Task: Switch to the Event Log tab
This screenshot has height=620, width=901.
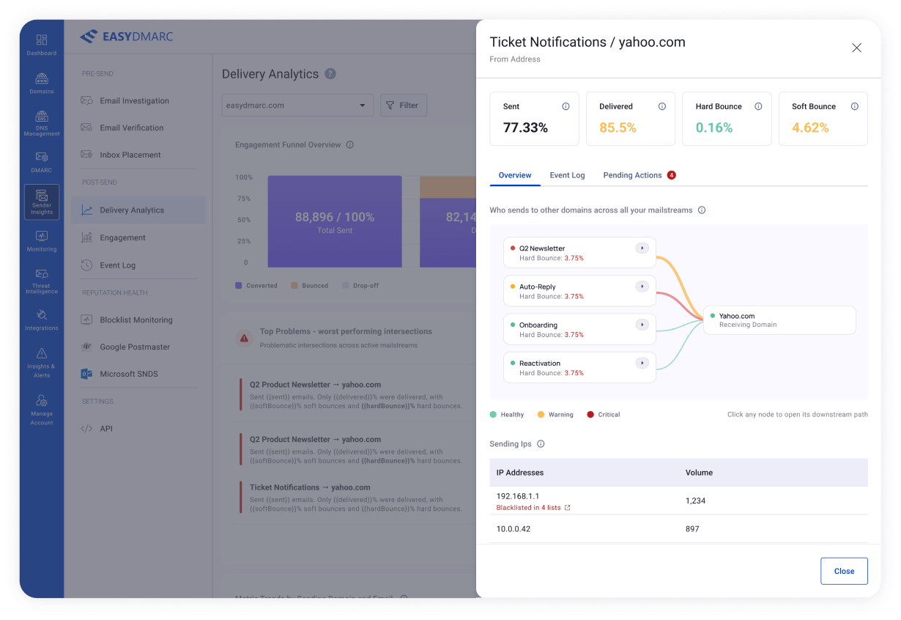Action: click(x=567, y=175)
